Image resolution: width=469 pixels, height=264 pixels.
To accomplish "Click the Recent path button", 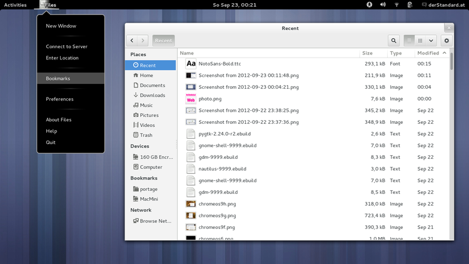I will (163, 40).
